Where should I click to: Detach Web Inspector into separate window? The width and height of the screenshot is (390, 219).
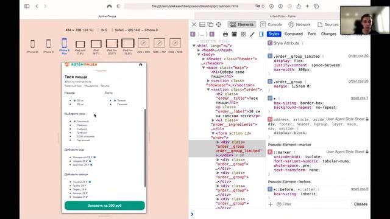(210, 24)
